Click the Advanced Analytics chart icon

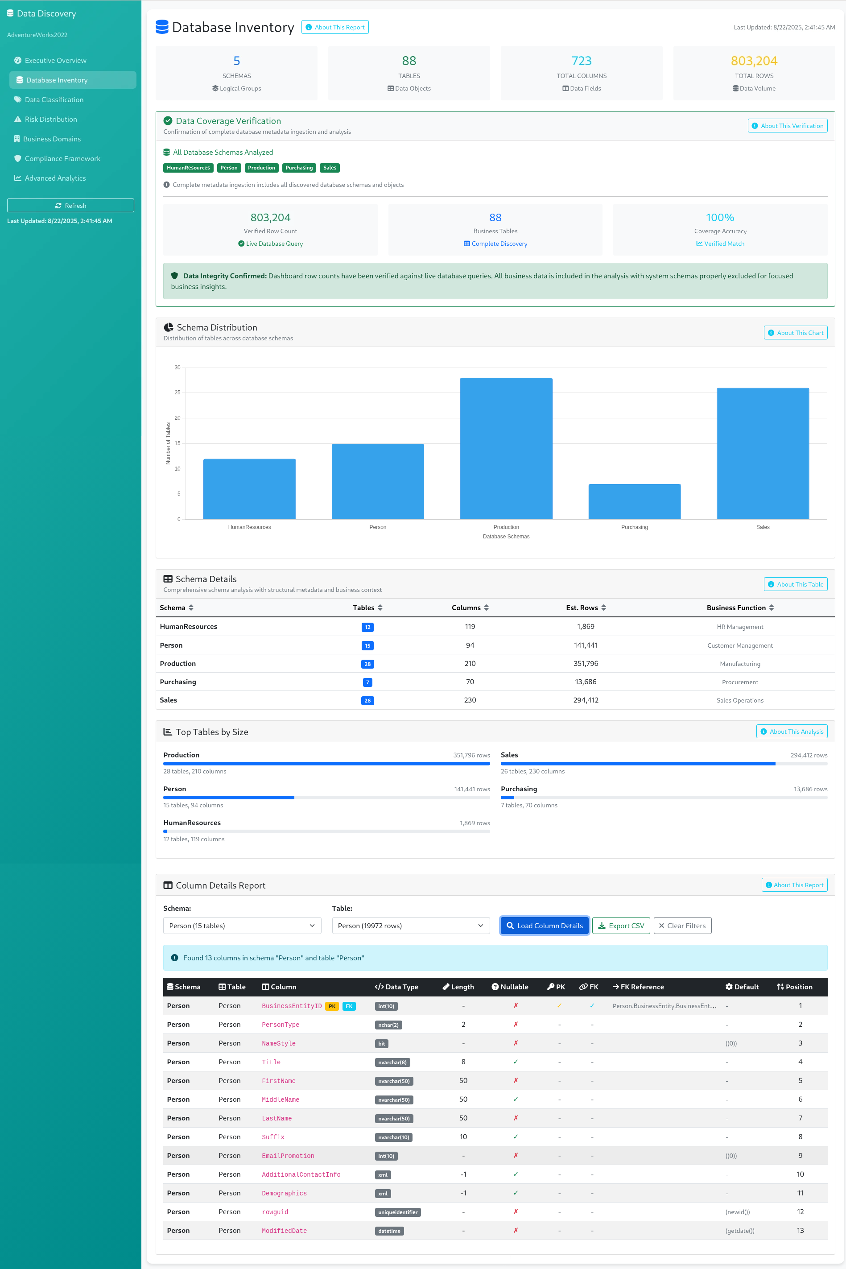click(18, 178)
